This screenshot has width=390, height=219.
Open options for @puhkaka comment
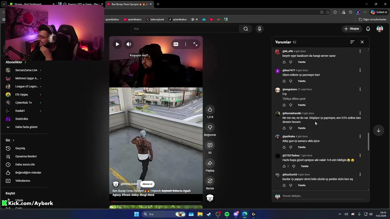[360, 136]
